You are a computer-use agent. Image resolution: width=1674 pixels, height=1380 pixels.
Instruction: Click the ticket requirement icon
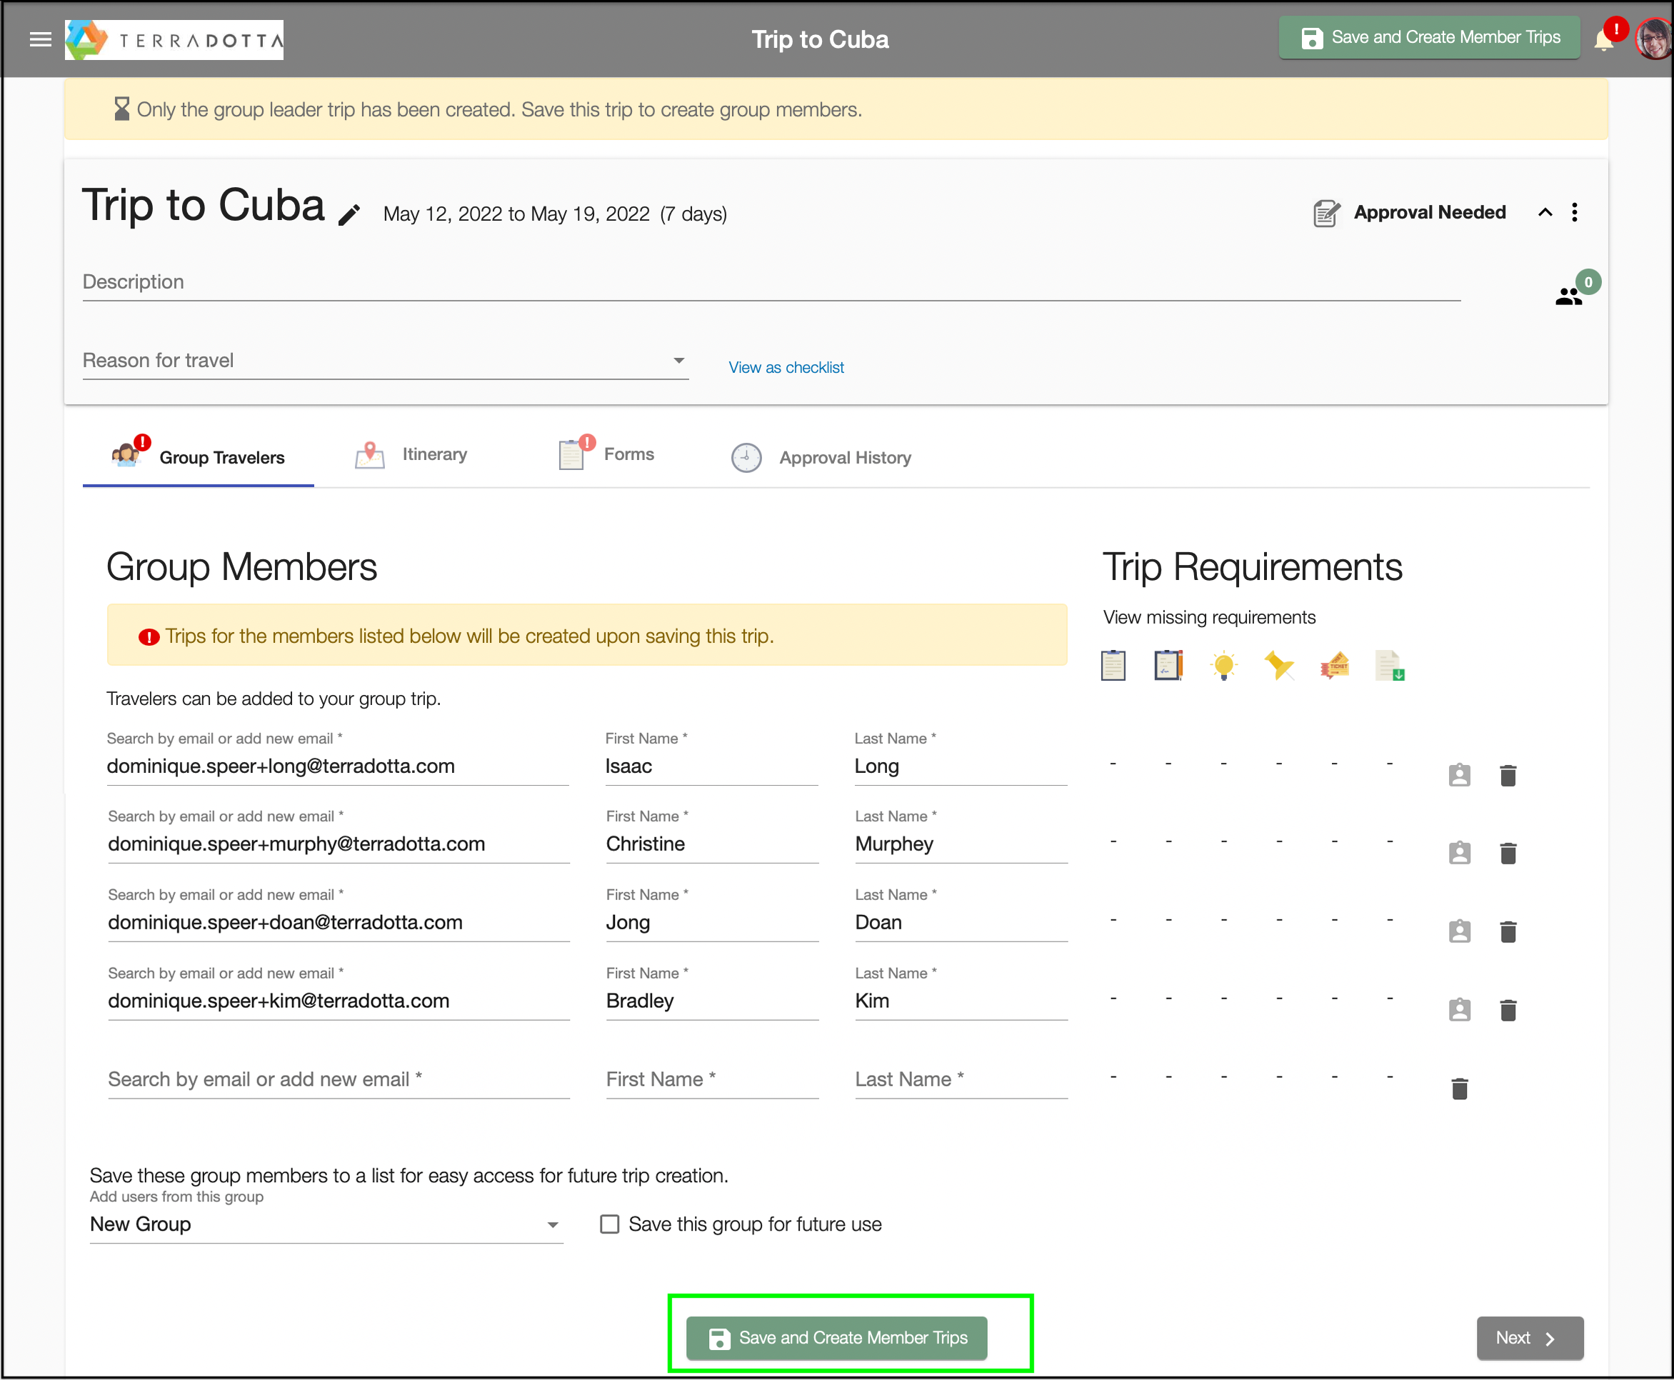(x=1335, y=666)
